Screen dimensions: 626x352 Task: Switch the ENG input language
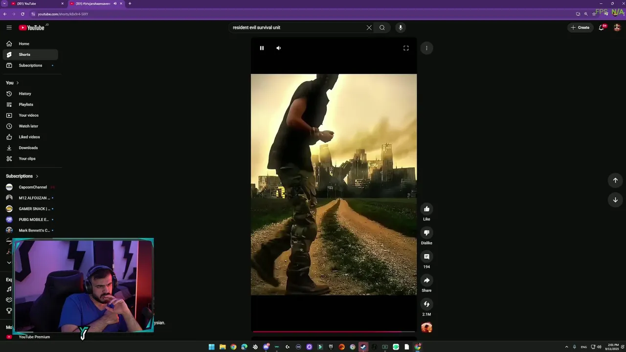583,347
